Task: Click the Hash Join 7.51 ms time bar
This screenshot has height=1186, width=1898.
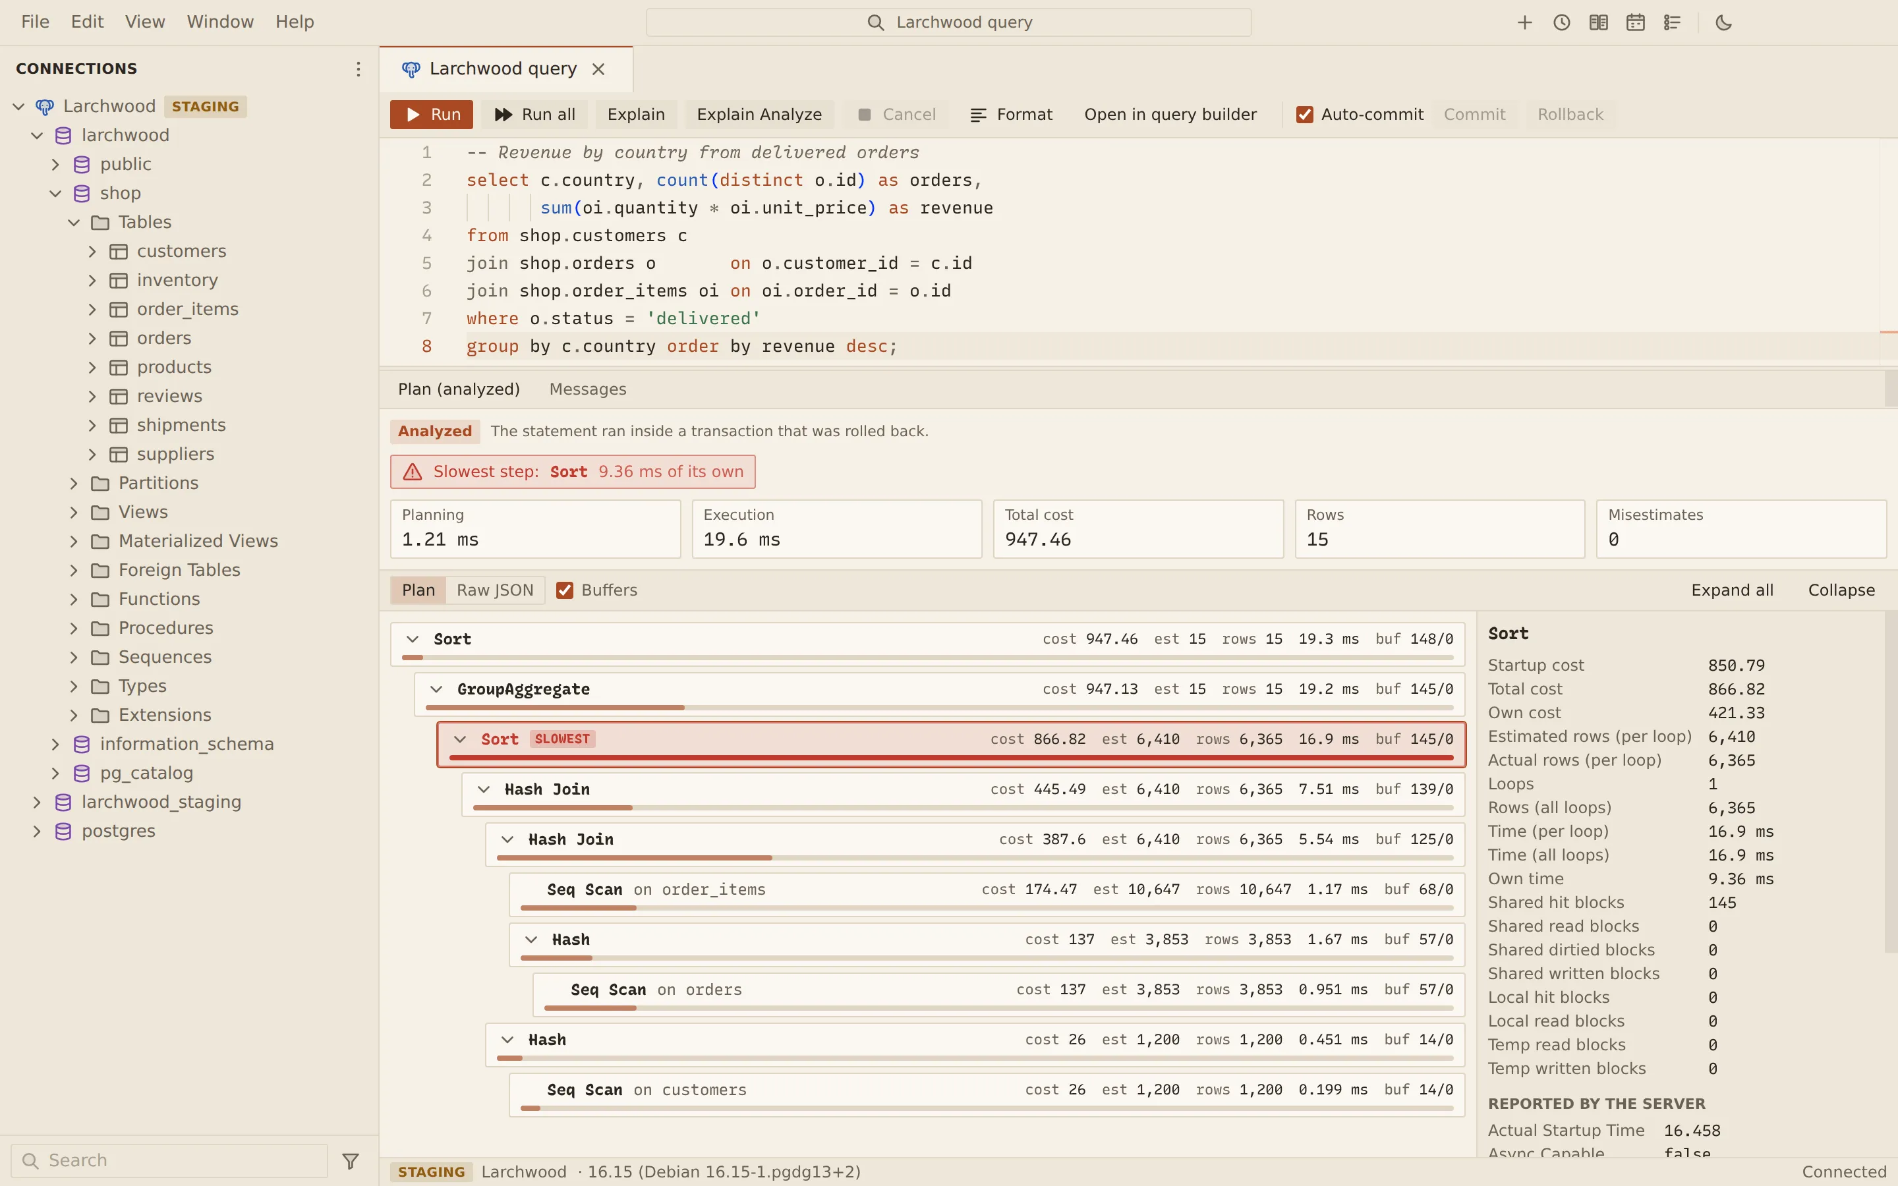Action: click(963, 807)
